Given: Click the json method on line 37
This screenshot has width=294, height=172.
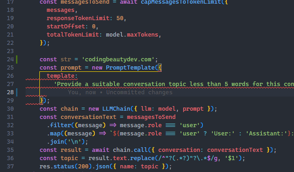Looking at the screenshot, I should point(103,167).
